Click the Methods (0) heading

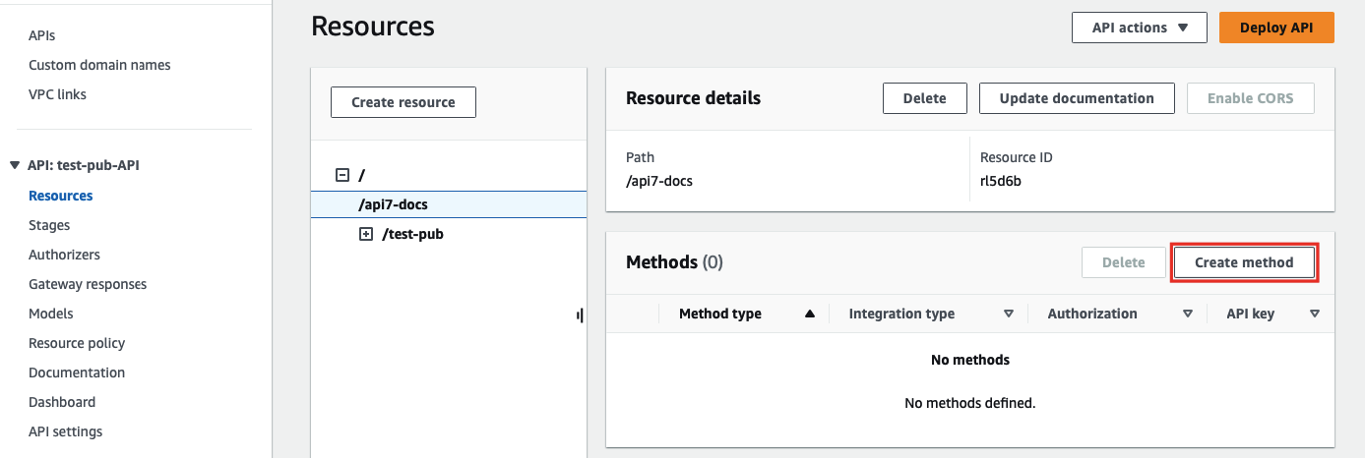tap(674, 262)
